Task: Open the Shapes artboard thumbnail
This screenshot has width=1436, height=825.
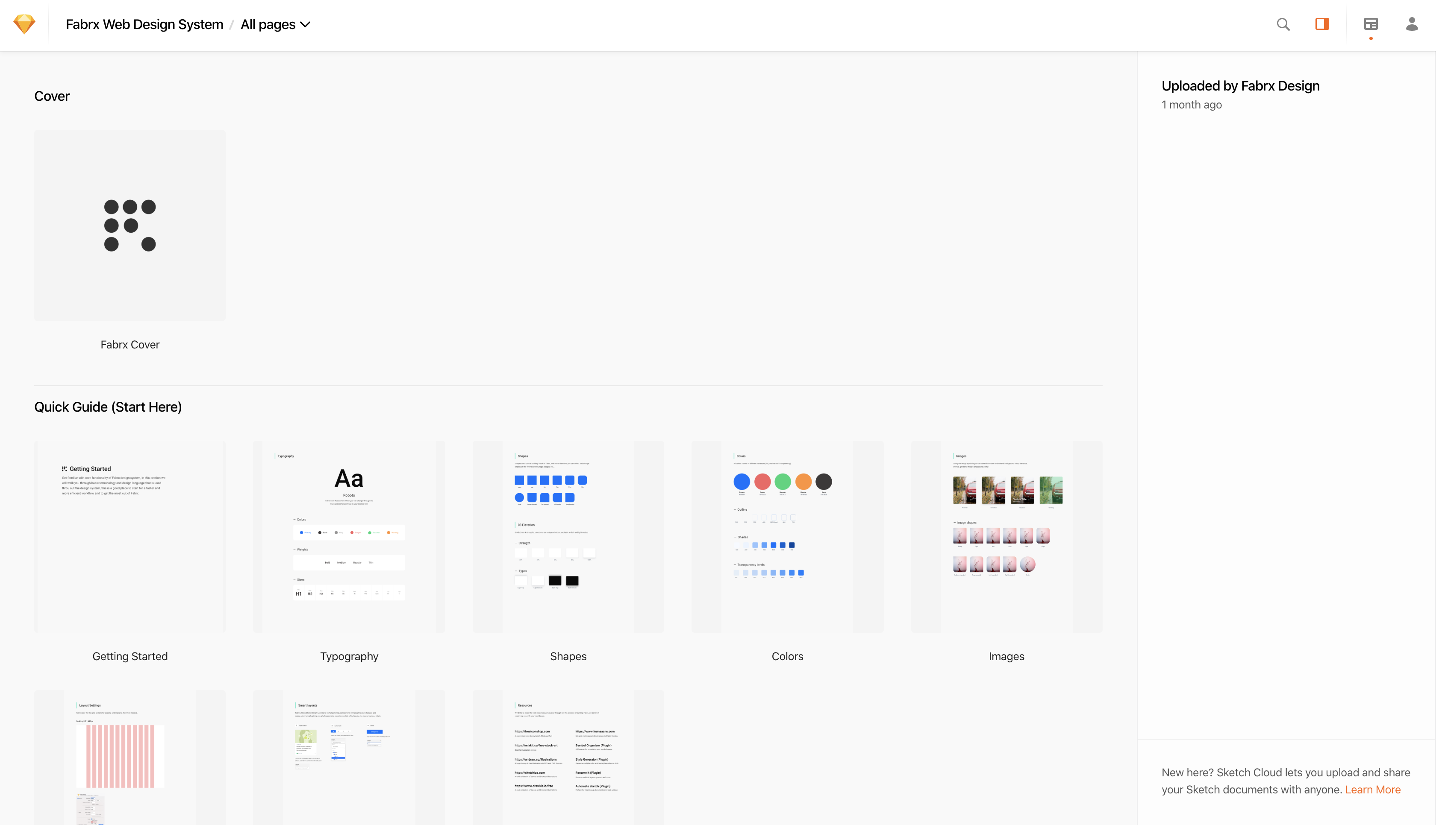Action: click(x=568, y=536)
